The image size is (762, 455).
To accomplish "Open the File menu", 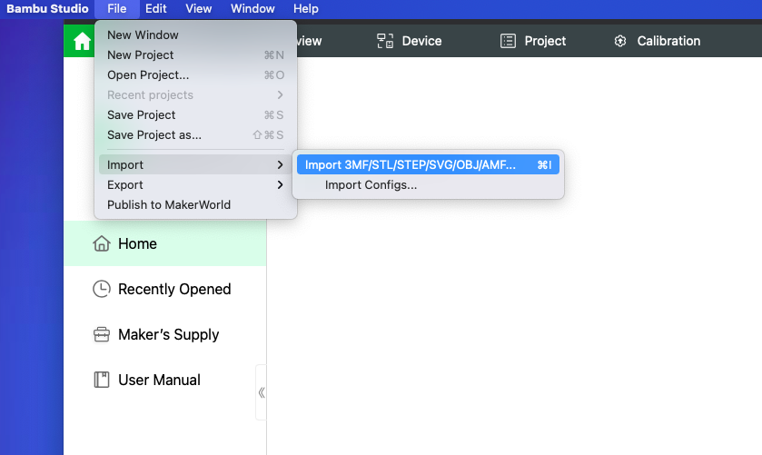I will click(x=116, y=9).
